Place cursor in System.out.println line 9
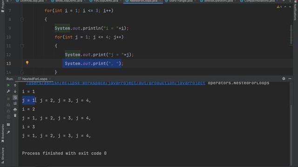298x167 pixels. [92, 28]
